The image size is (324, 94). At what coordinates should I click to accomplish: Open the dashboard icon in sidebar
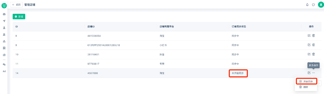(4, 14)
